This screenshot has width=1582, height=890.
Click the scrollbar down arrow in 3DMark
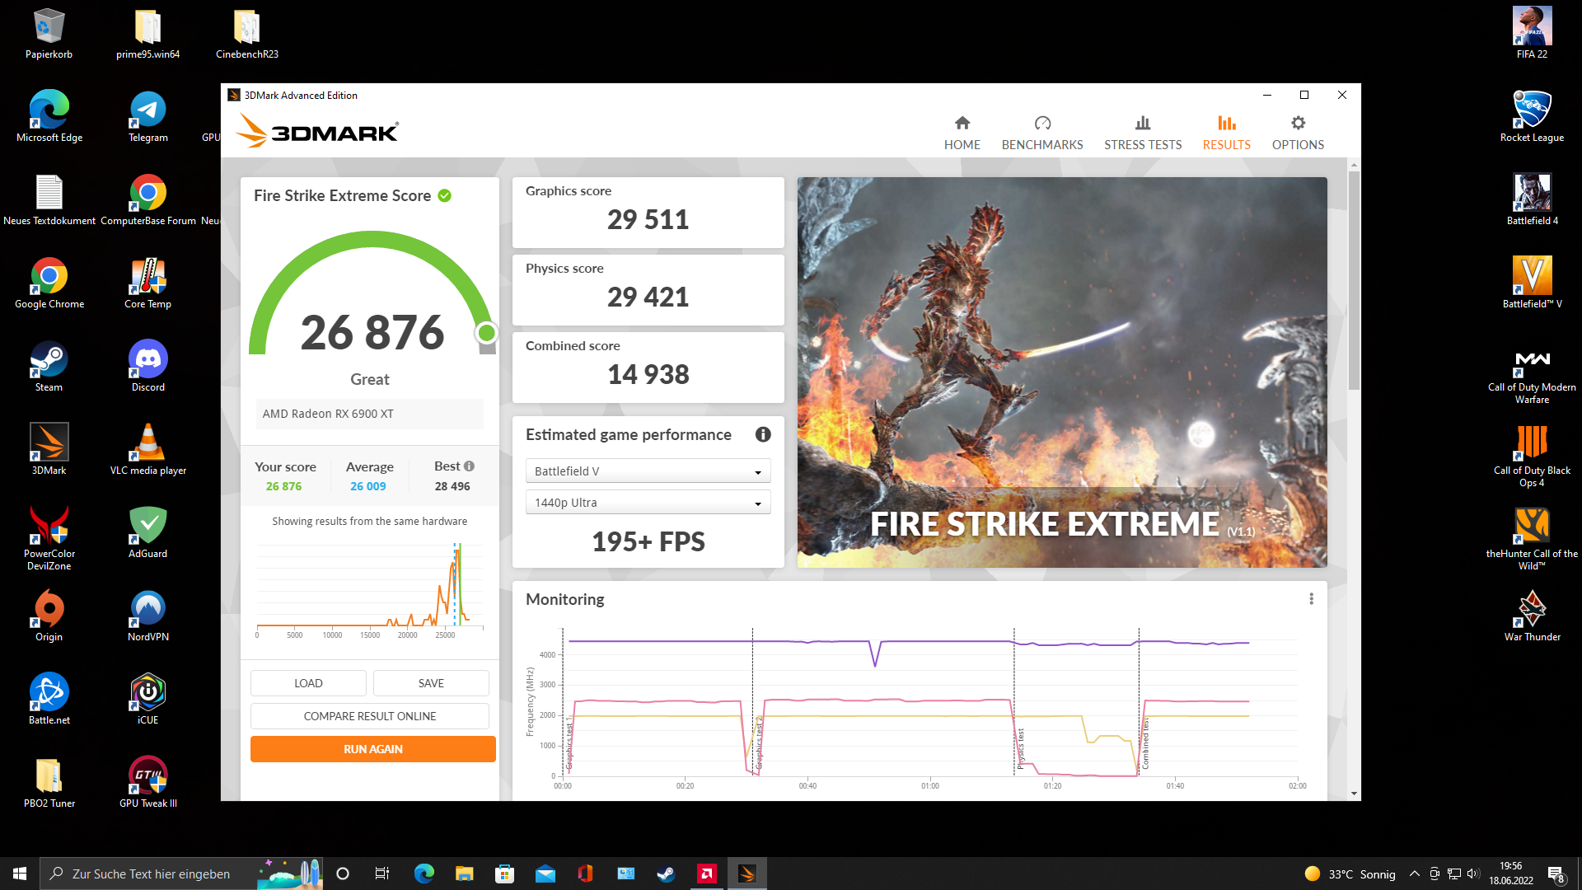click(x=1354, y=794)
